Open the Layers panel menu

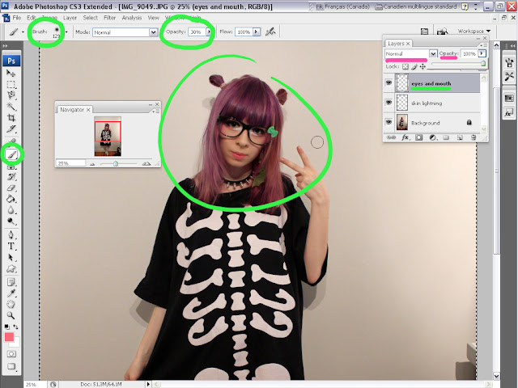[x=484, y=45]
